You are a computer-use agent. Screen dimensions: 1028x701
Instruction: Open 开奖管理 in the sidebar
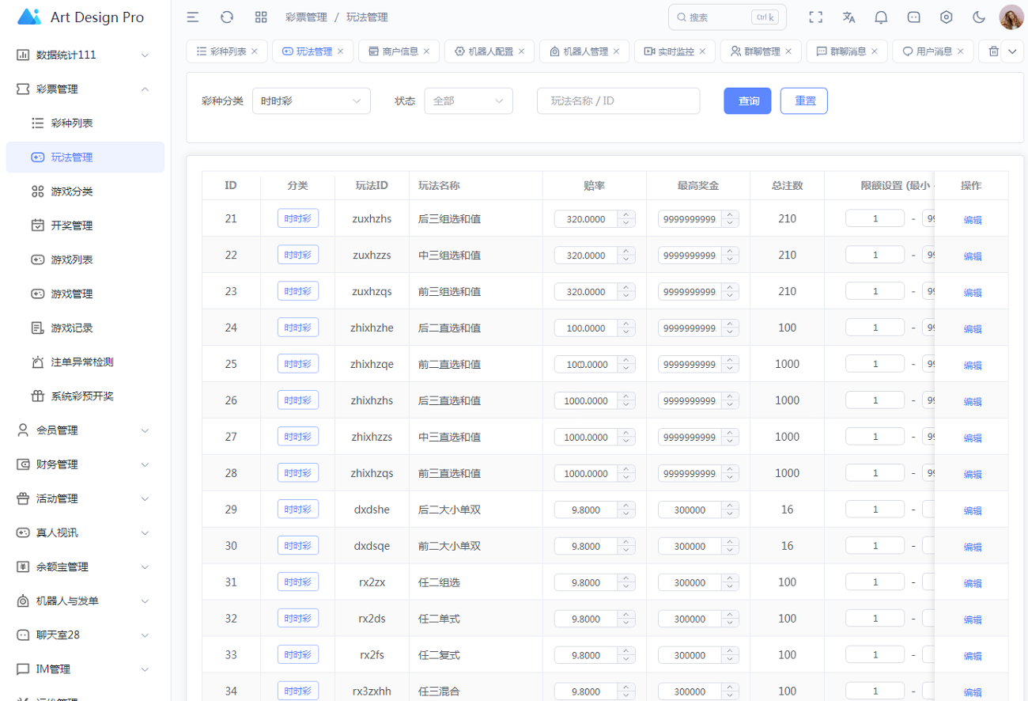[72, 225]
